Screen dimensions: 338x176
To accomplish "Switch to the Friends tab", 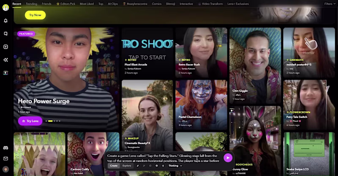I will [46, 4].
